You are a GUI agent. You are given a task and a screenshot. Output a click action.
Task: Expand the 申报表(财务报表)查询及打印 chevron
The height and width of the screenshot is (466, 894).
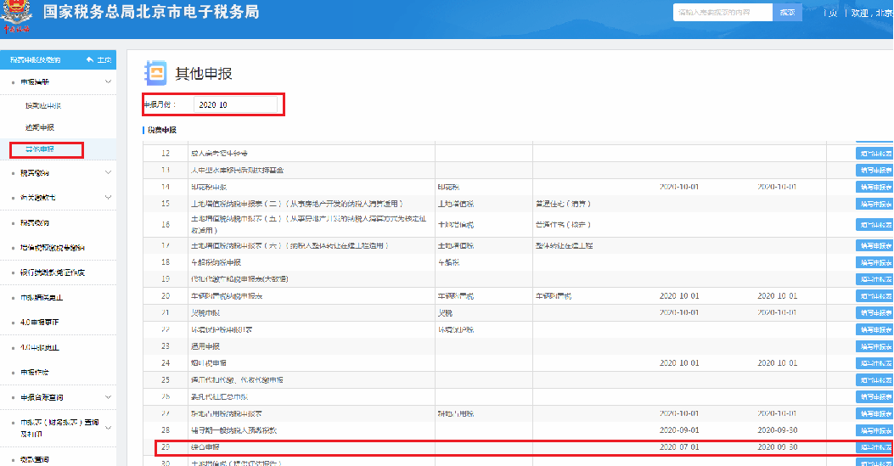tap(109, 428)
